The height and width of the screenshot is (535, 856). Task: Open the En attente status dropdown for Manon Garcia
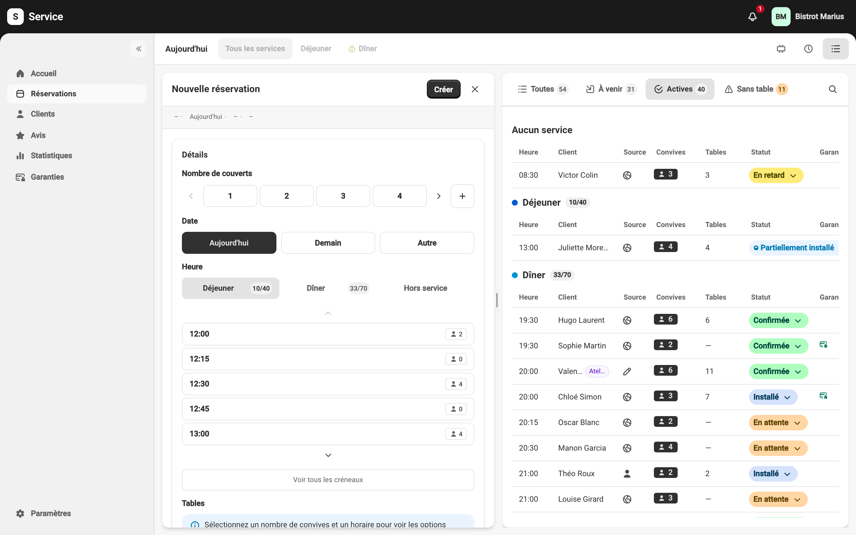coord(778,448)
